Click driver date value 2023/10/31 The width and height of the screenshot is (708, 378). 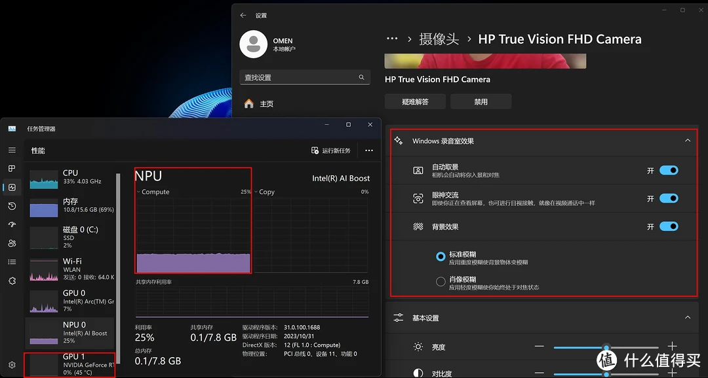click(299, 336)
